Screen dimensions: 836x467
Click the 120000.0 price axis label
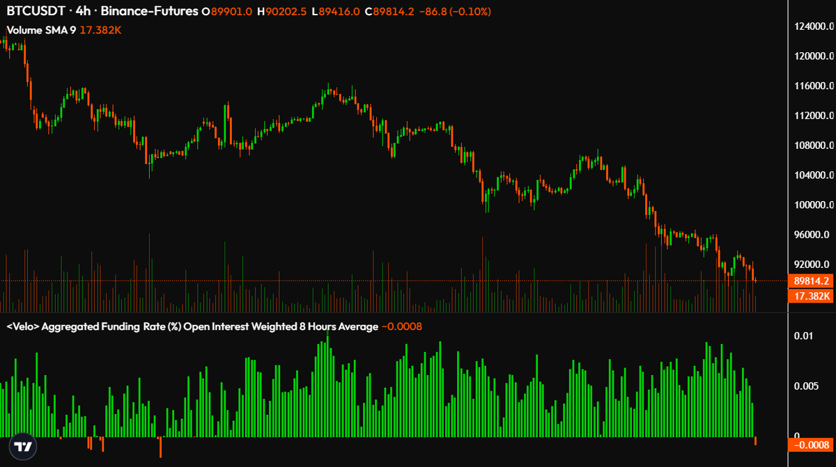point(812,56)
